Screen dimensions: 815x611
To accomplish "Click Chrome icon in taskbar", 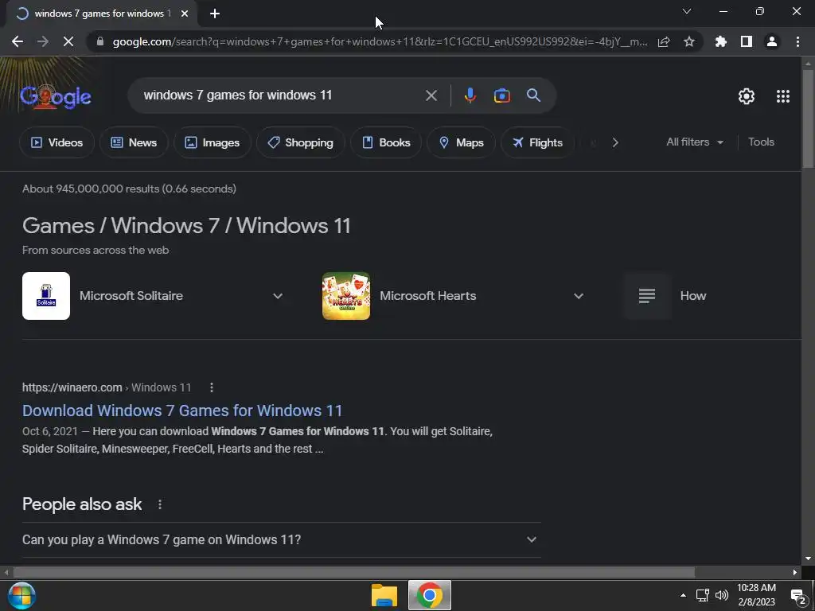I will tap(429, 595).
